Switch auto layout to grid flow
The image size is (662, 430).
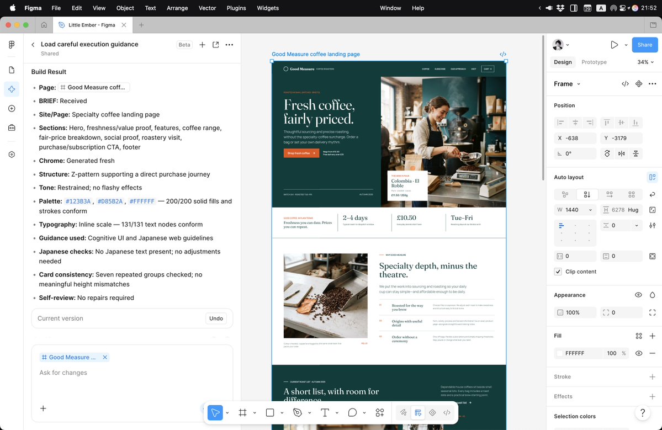pos(632,194)
